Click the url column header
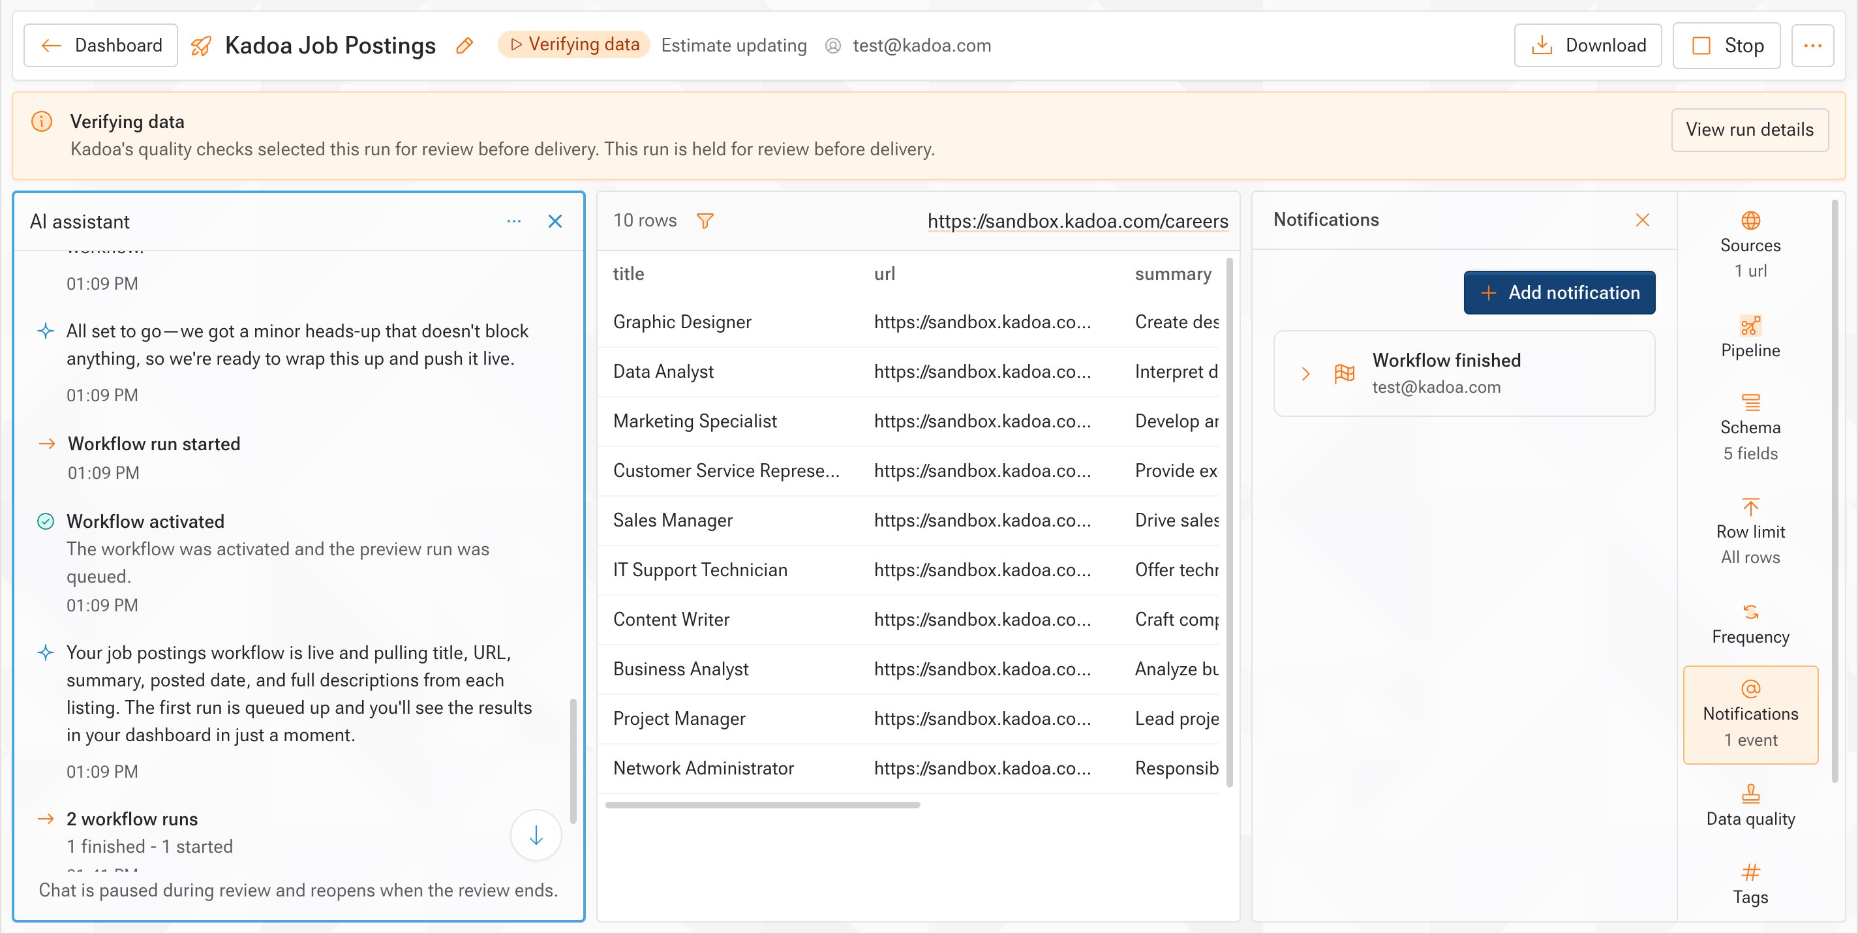The image size is (1858, 933). click(884, 273)
